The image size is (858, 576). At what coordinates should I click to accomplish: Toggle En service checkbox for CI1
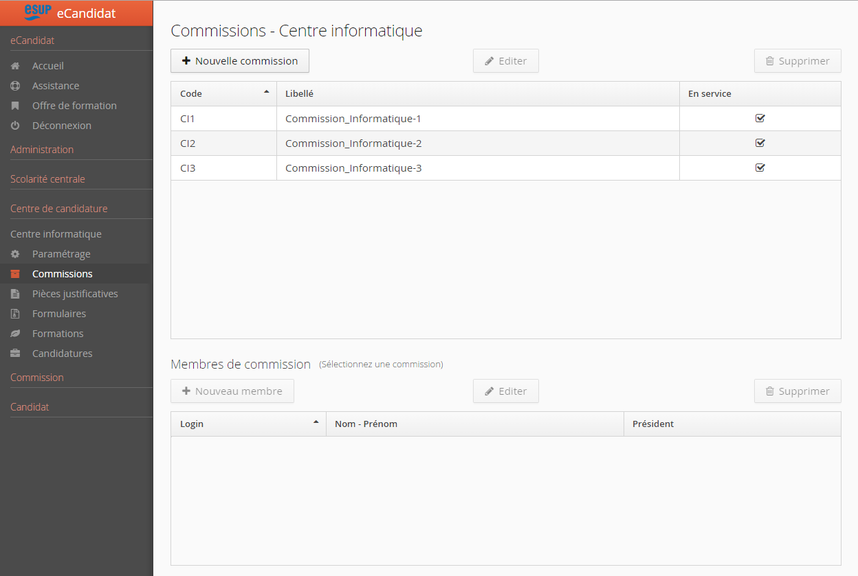[x=760, y=118]
